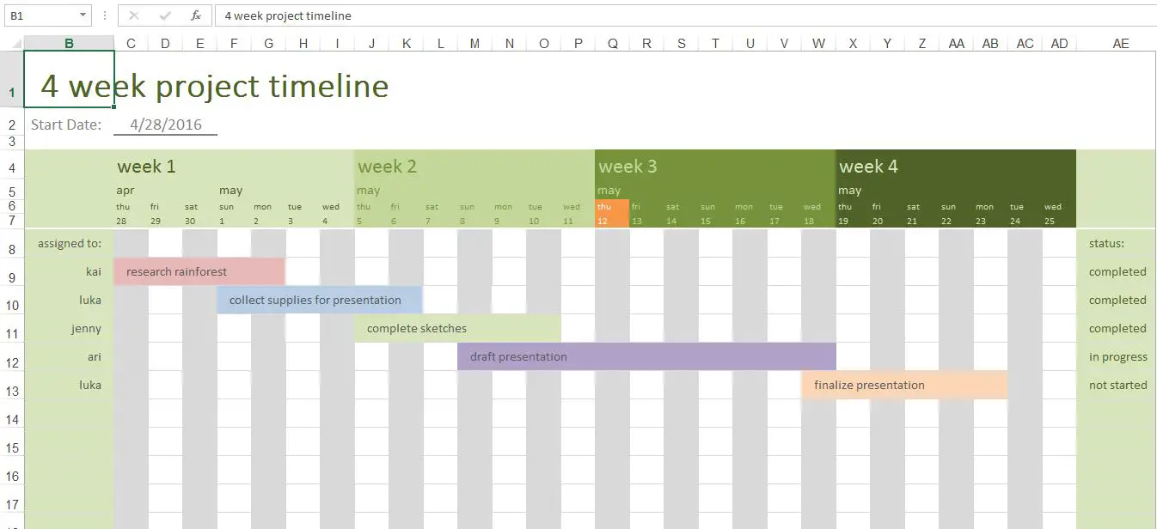The height and width of the screenshot is (529, 1157).
Task: Click the 'draft presentation' purple bar
Action: point(646,356)
